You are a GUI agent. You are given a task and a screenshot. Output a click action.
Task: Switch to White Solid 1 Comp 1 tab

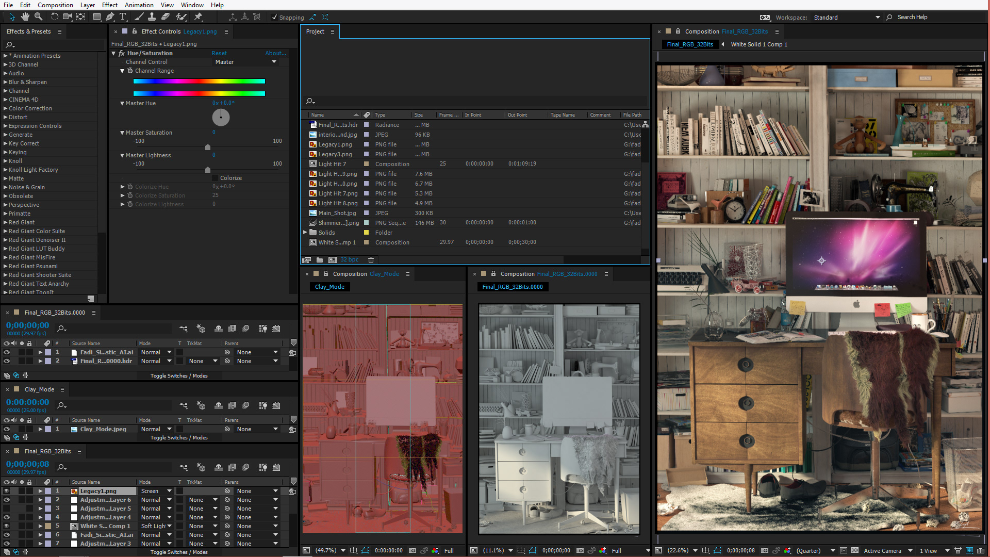tap(758, 44)
